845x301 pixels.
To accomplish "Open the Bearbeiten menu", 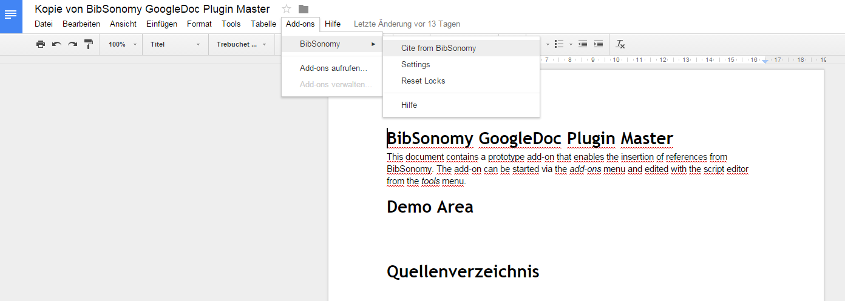I will coord(81,24).
